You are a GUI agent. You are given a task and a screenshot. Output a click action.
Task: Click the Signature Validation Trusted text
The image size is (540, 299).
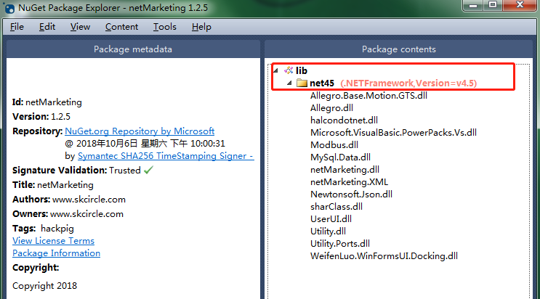tap(125, 171)
